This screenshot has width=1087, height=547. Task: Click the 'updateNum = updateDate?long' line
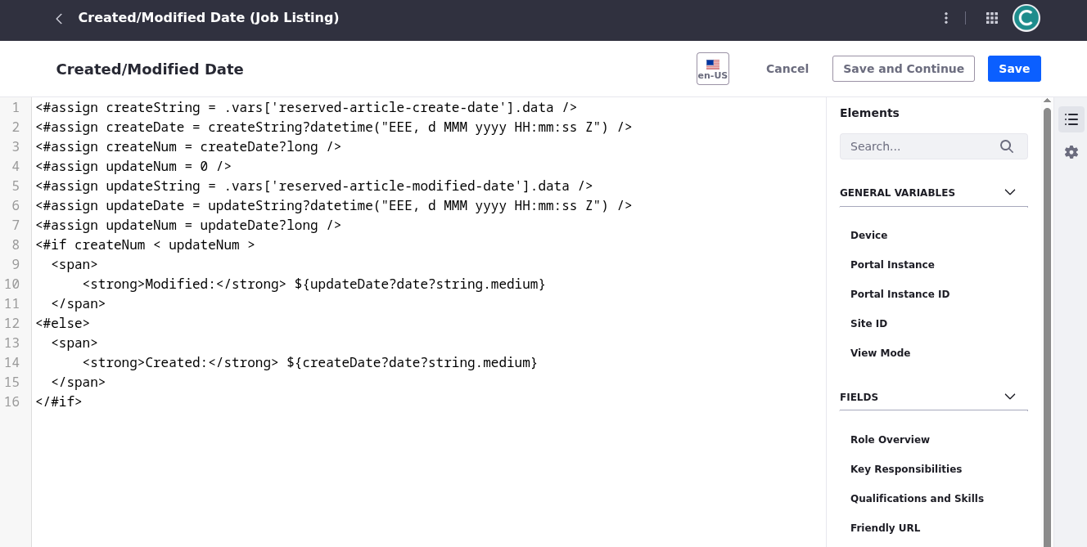[x=188, y=225]
